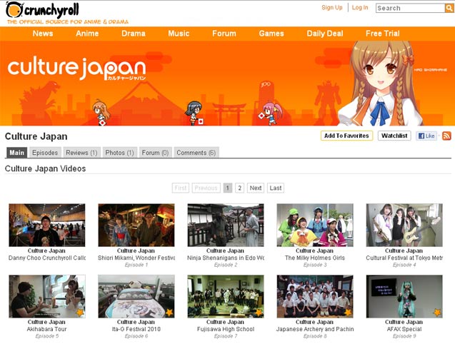Image resolution: width=455 pixels, height=344 pixels.
Task: Open the Games menu item
Action: pyautogui.click(x=271, y=34)
